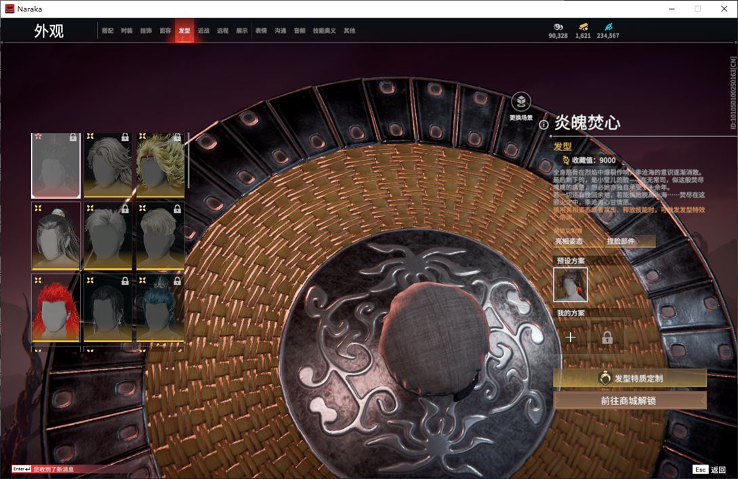Click the 捏脸部件 button
The image size is (738, 479).
pyautogui.click(x=630, y=241)
